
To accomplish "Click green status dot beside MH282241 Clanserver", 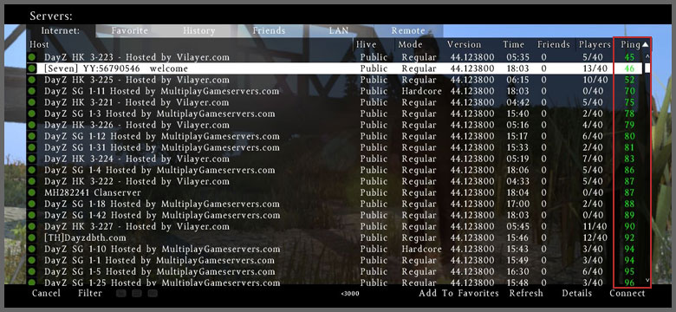I will (x=32, y=192).
